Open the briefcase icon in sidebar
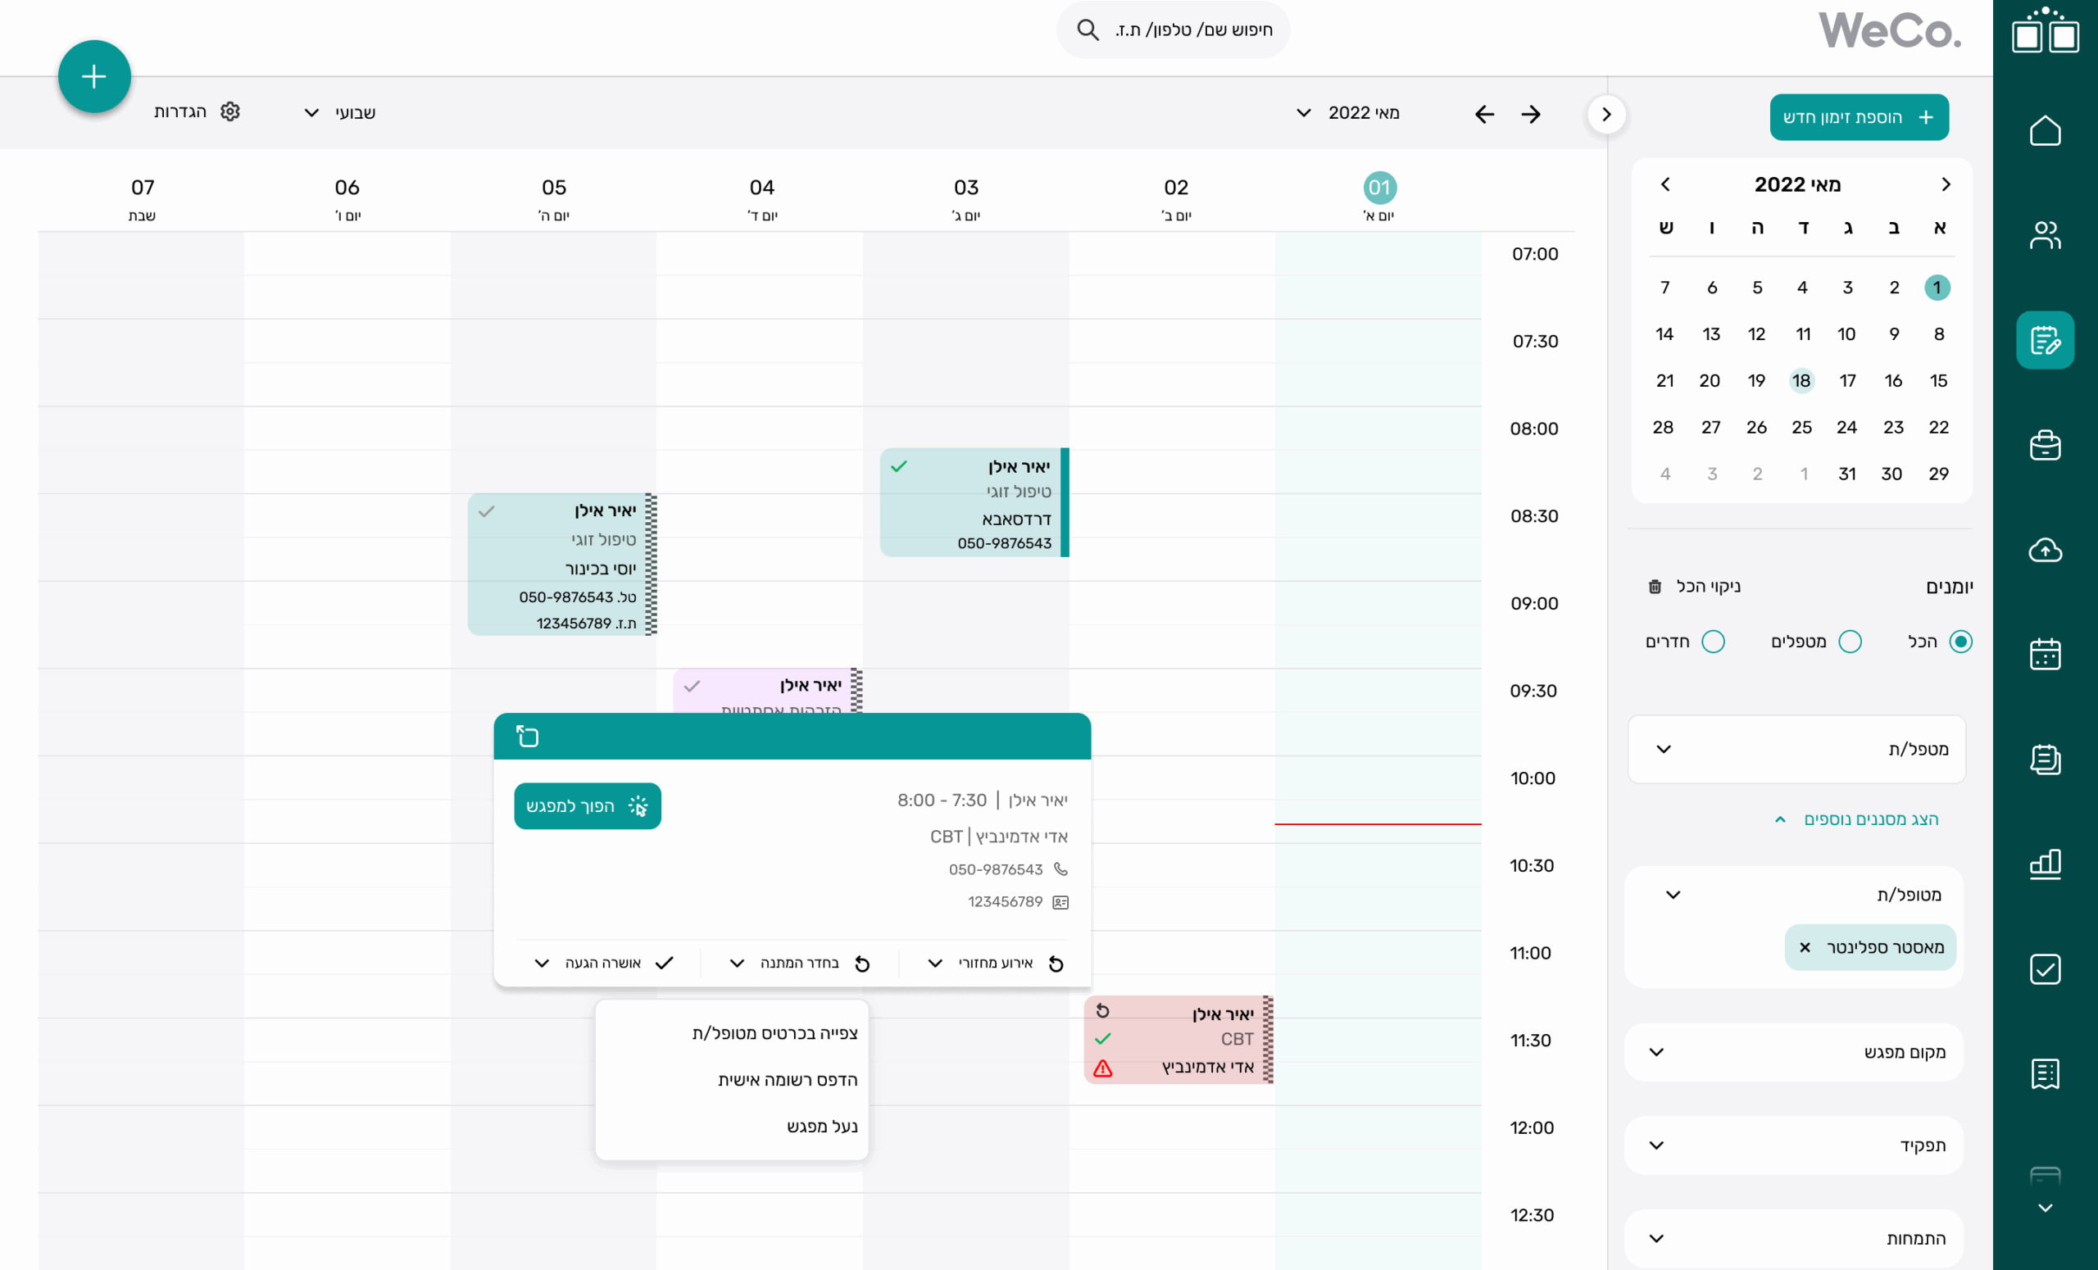 2045,445
